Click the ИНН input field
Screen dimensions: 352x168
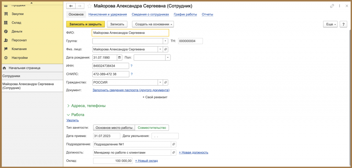[111, 66]
